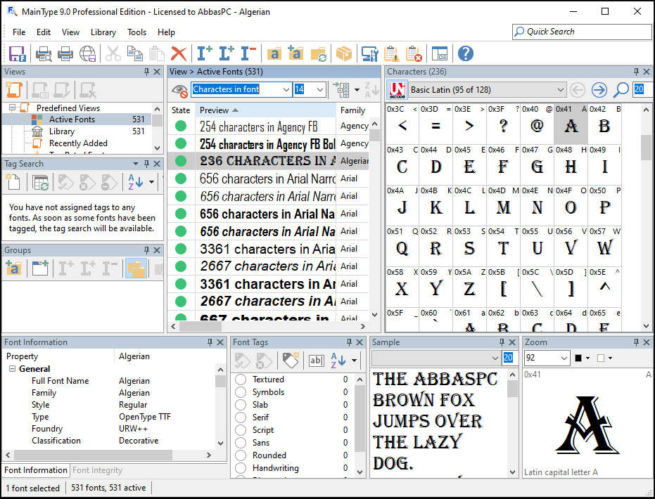Click the Unicode block icon in Characters
This screenshot has height=499, width=655.
click(397, 90)
